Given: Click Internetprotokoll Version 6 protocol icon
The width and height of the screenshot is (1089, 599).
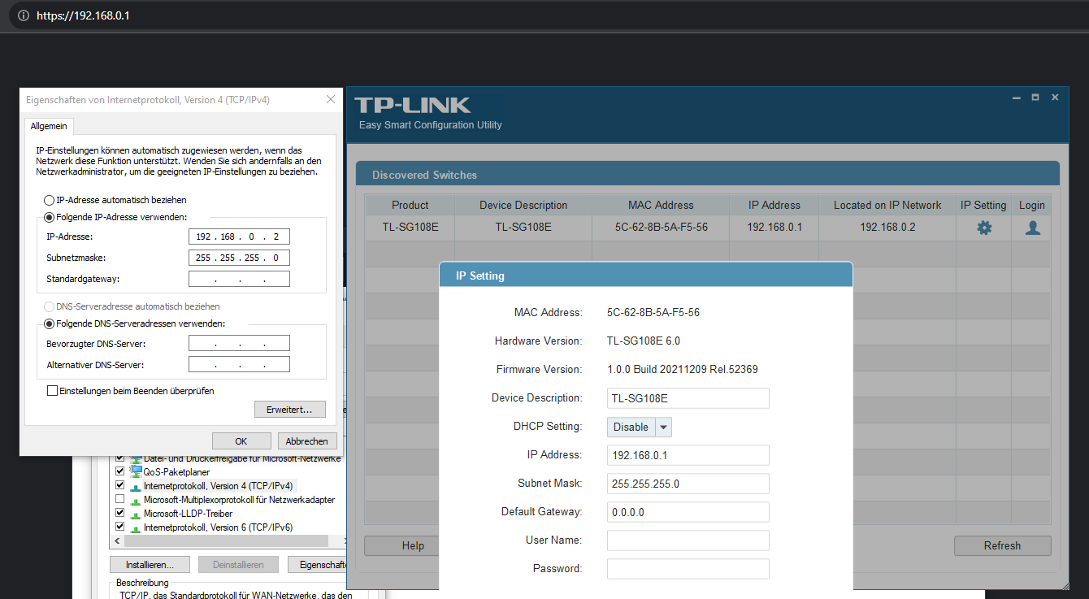Looking at the screenshot, I should (136, 527).
